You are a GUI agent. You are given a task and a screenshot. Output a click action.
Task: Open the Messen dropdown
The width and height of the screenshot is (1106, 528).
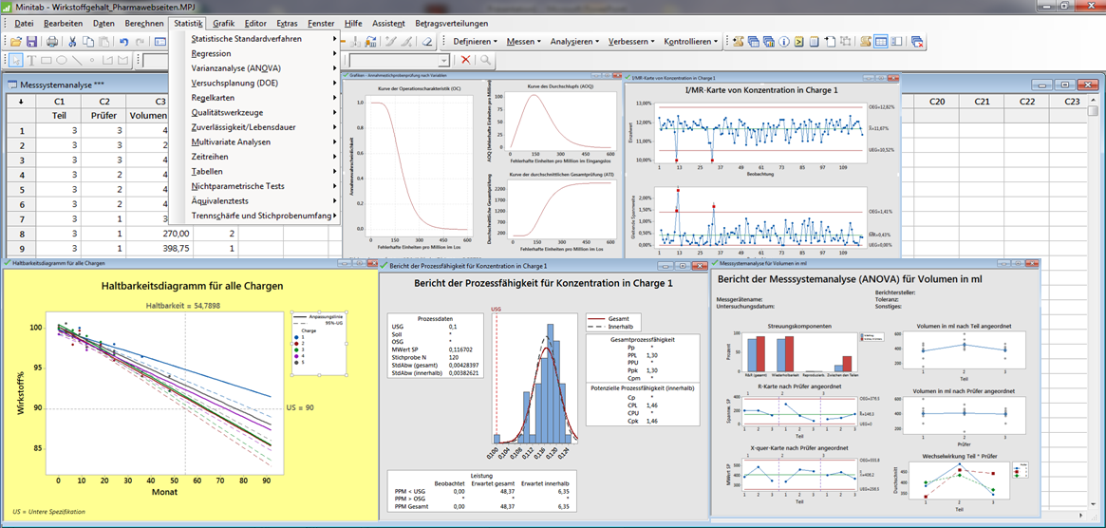(523, 41)
